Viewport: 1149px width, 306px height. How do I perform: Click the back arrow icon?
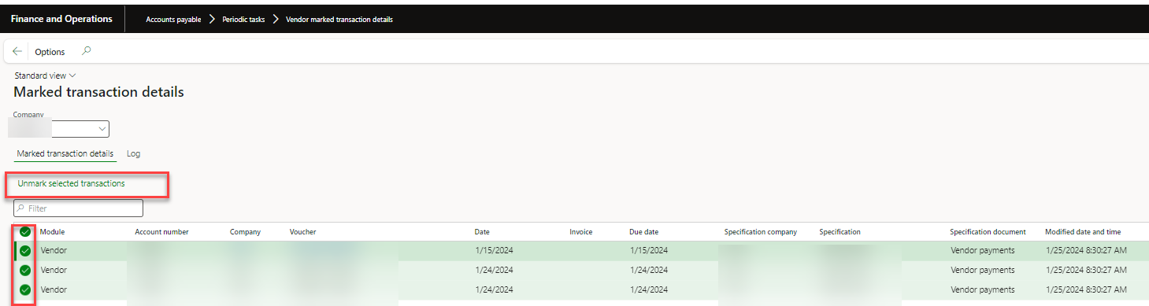point(17,52)
